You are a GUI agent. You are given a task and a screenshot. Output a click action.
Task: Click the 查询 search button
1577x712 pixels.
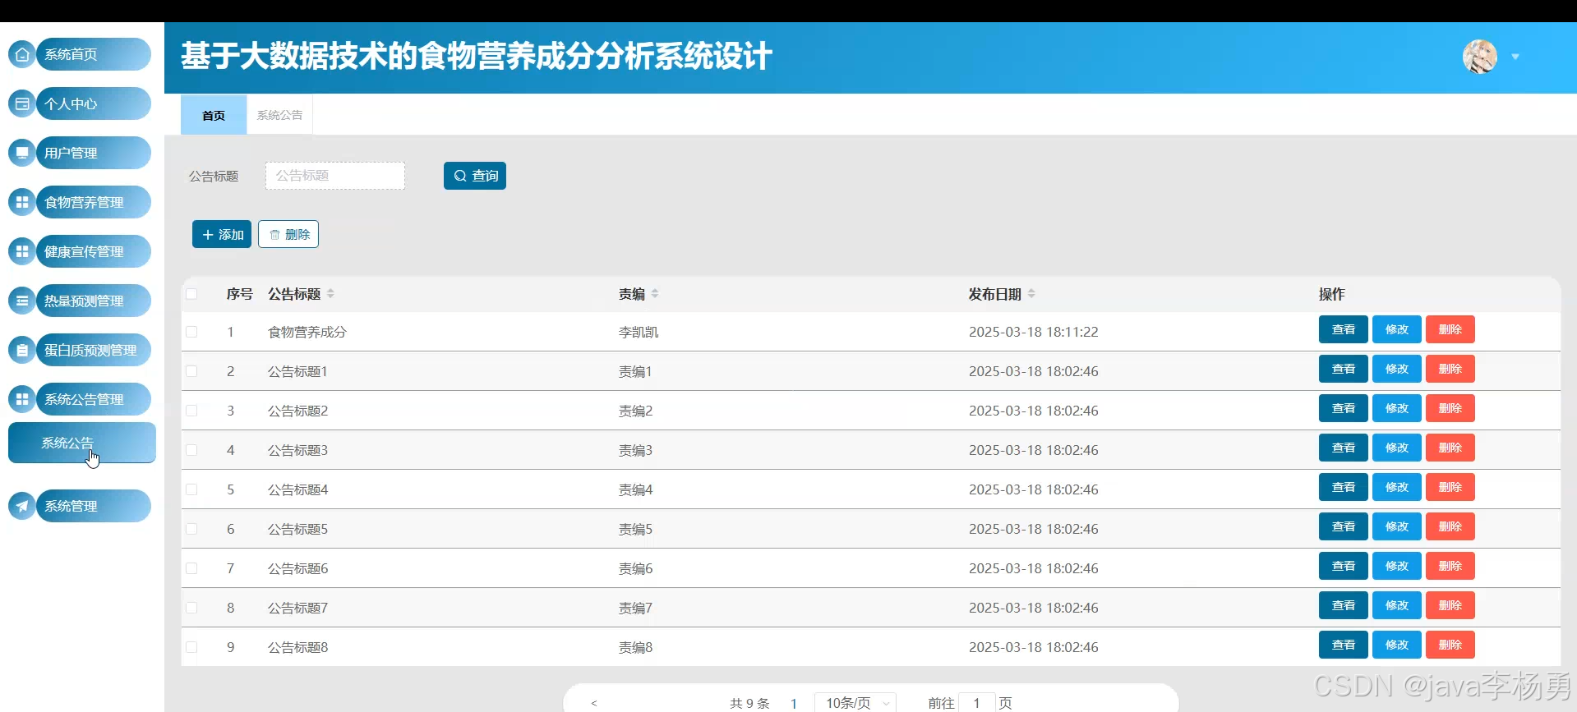[x=475, y=176]
